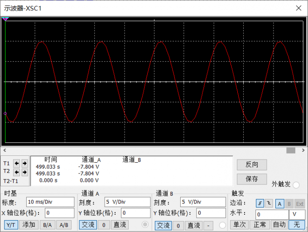Select channel B 交流 (AC) coupling
This screenshot has width=308, height=232.
(163, 226)
